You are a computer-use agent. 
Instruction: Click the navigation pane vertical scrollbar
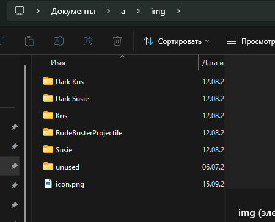pyautogui.click(x=25, y=143)
